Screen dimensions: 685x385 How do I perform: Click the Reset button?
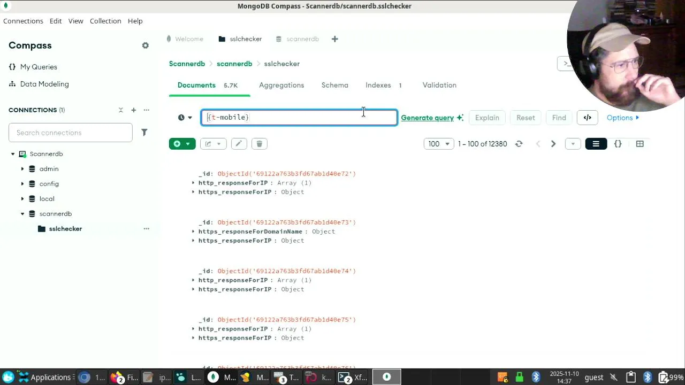[x=526, y=118]
